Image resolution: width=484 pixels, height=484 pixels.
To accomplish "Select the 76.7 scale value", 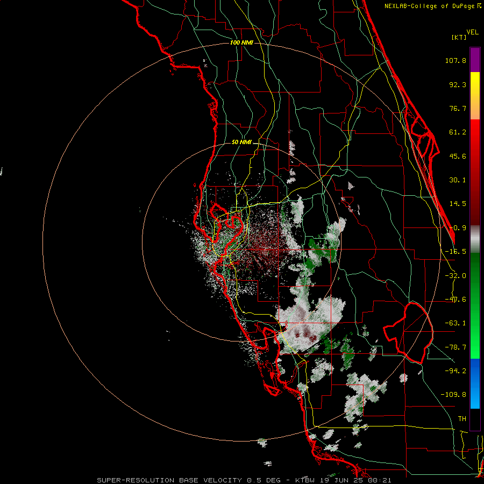I will 458,108.
